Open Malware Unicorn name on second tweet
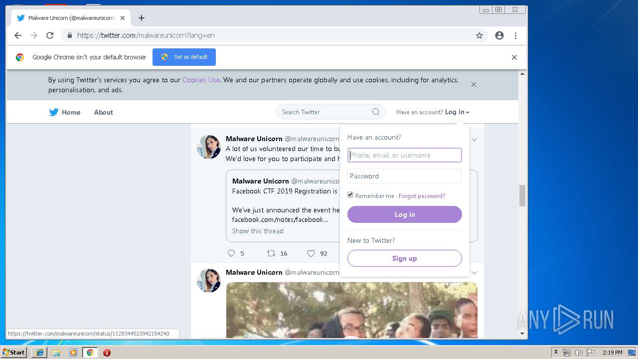This screenshot has width=638, height=359. point(254,272)
